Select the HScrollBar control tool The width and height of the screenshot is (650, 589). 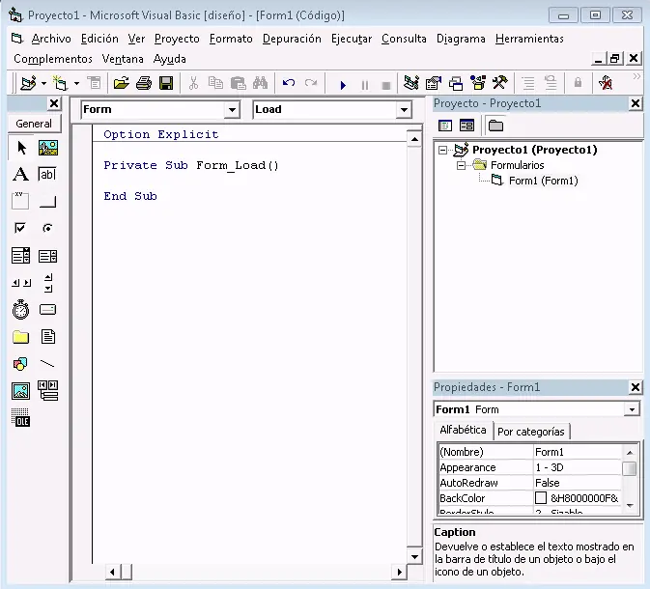click(x=21, y=283)
